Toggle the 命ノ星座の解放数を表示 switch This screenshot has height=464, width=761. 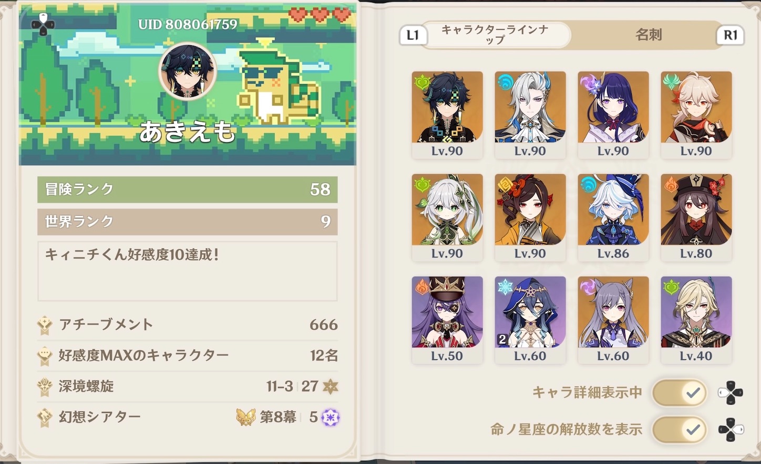point(680,430)
